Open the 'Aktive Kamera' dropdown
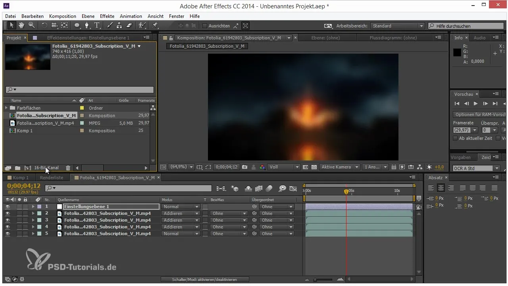The height and width of the screenshot is (286, 508). 340,167
